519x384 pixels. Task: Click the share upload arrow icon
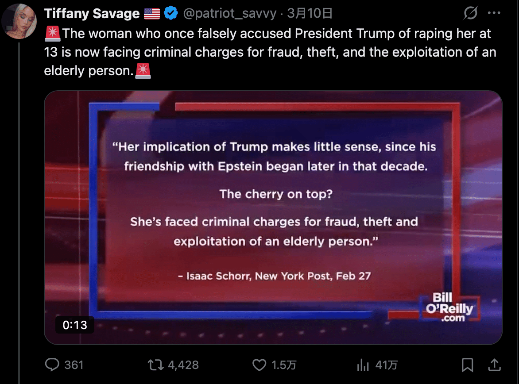coord(494,365)
